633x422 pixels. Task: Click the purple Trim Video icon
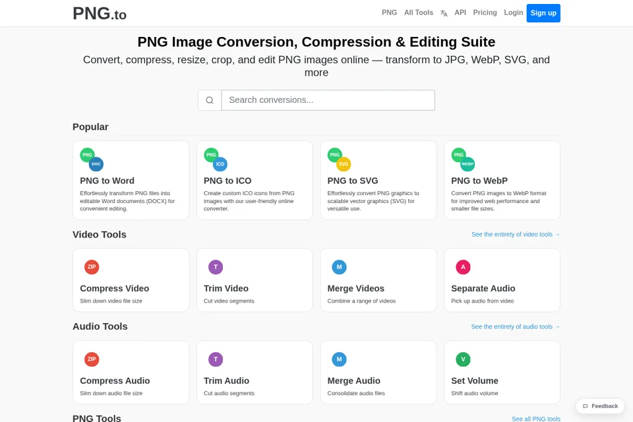(216, 267)
